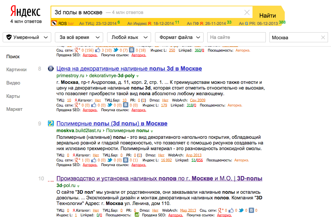
Task: Click Ап G PR: 06-12-2013 in RDS bar
Action: tap(258, 23)
